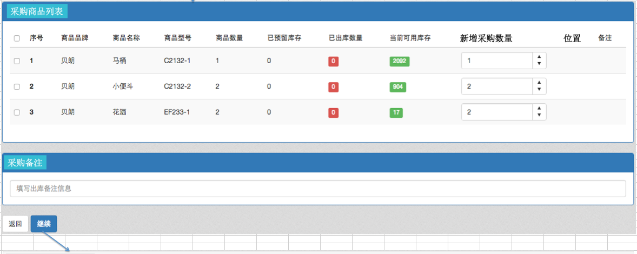Click the sequence number 2 cell
Image resolution: width=637 pixels, height=254 pixels.
point(31,86)
